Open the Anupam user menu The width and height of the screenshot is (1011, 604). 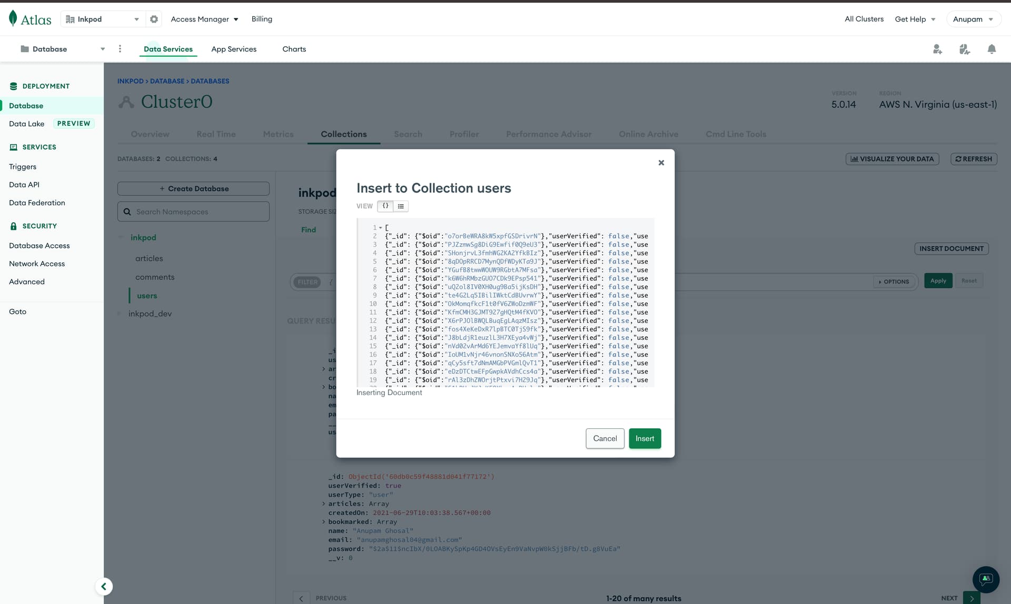pos(973,19)
